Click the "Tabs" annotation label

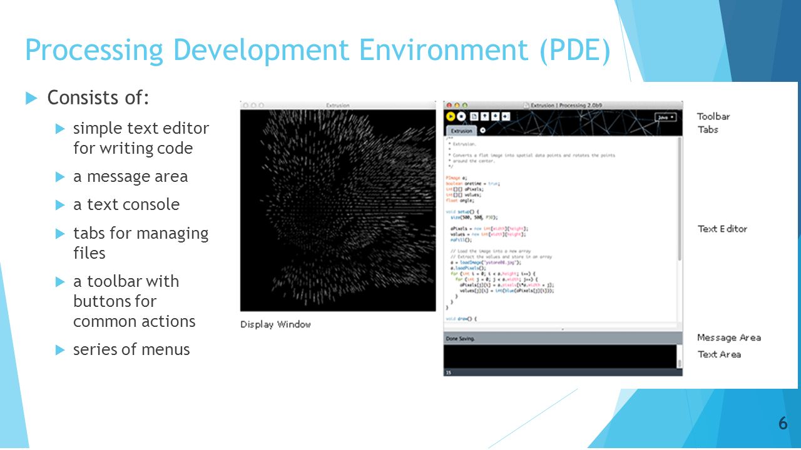708,130
